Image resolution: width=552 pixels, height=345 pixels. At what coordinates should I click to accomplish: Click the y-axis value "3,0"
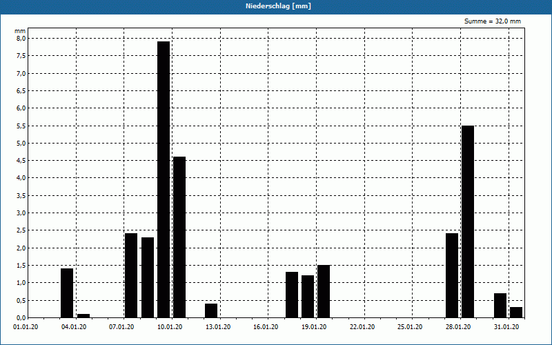tap(21, 213)
